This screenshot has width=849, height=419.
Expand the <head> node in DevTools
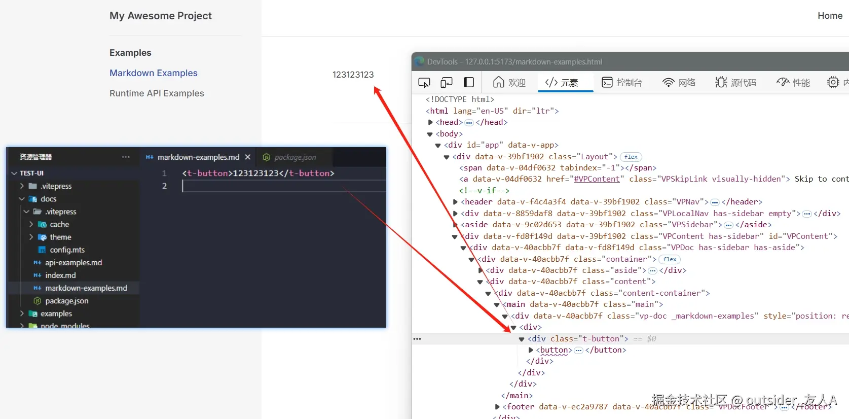pos(430,122)
